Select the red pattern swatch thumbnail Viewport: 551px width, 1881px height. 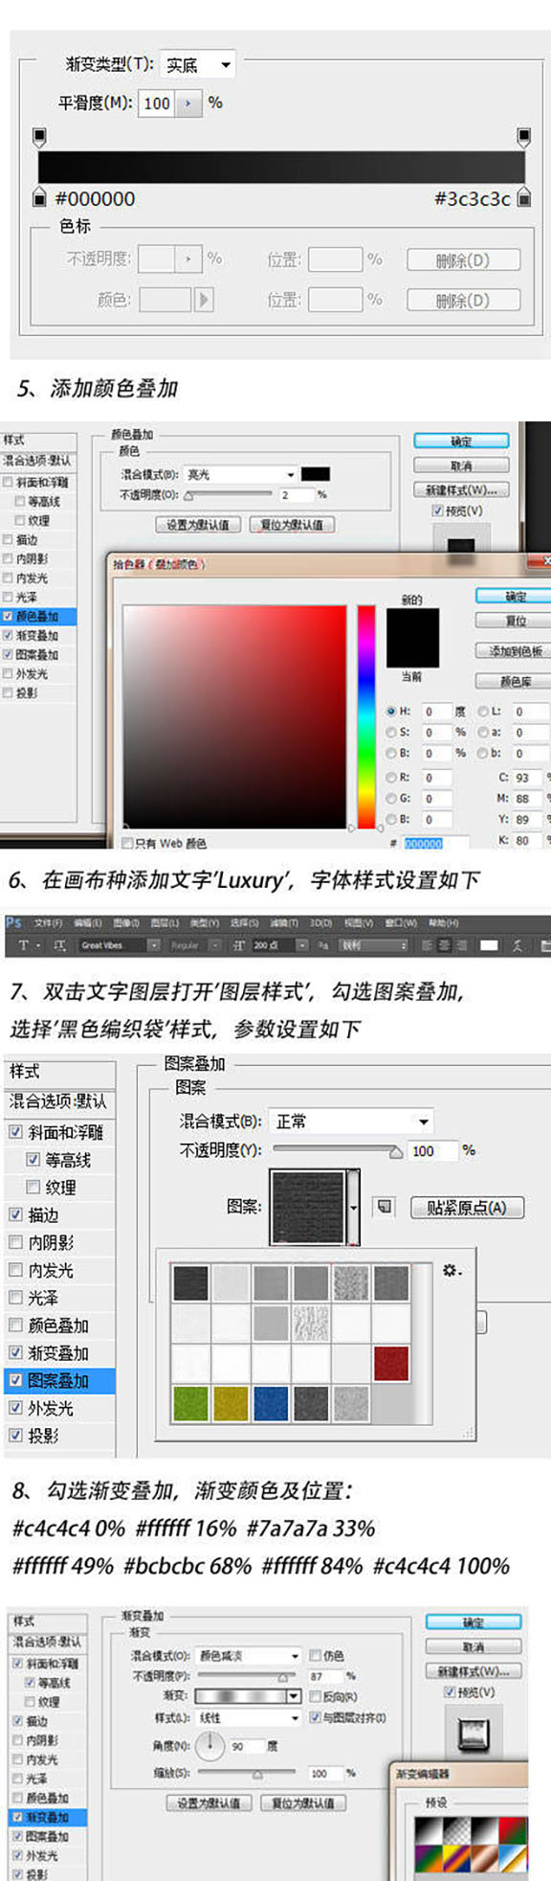[x=390, y=1364]
